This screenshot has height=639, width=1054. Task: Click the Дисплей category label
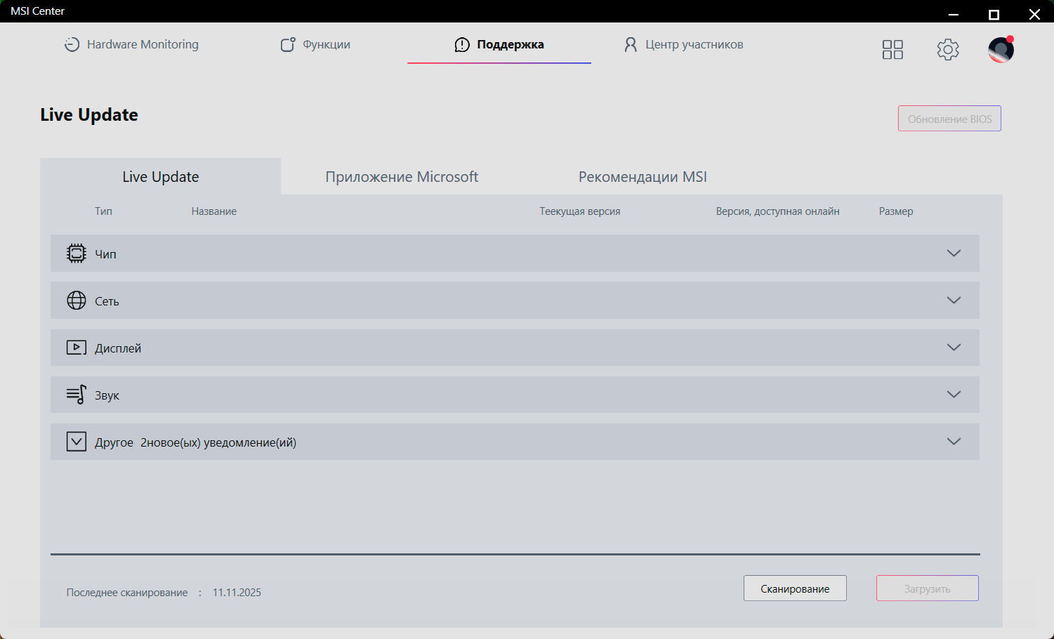pyautogui.click(x=118, y=348)
